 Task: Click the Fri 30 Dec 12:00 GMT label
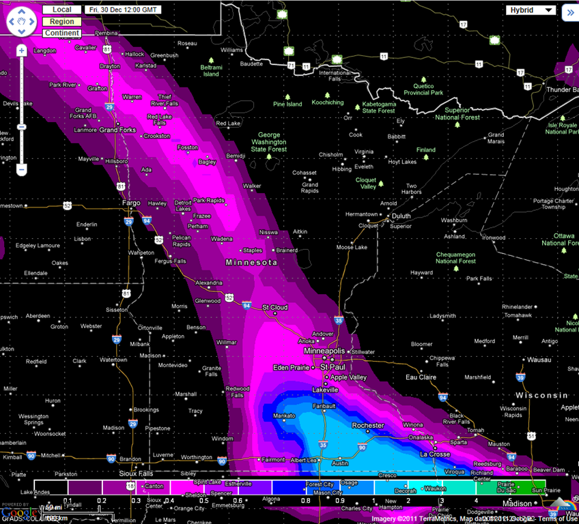pyautogui.click(x=123, y=10)
